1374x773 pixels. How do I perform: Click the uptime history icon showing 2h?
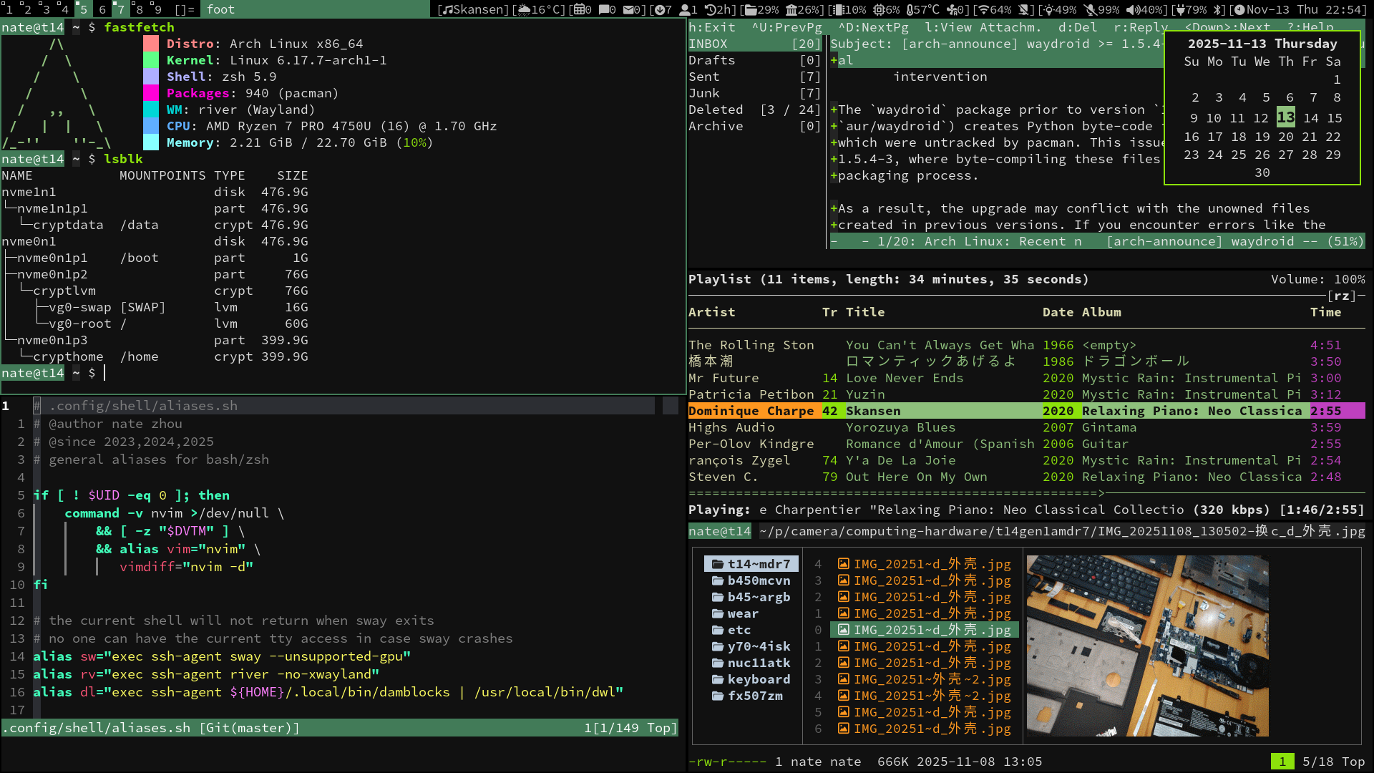point(710,9)
